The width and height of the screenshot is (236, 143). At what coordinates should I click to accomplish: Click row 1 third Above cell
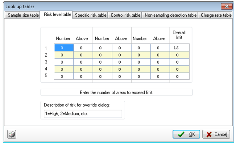click(x=160, y=48)
